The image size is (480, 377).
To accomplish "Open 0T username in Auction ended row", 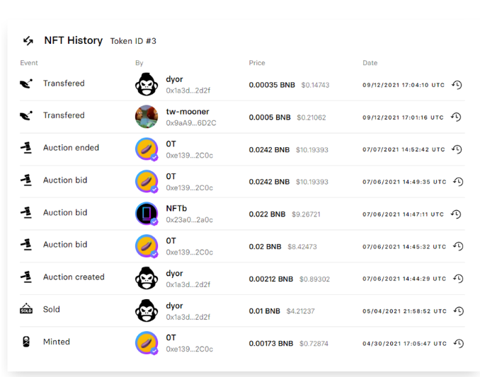I will [171, 144].
